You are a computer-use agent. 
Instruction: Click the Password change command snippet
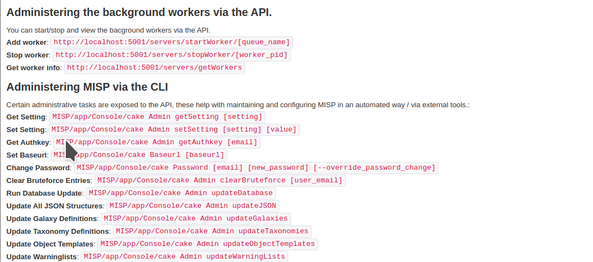(x=256, y=168)
